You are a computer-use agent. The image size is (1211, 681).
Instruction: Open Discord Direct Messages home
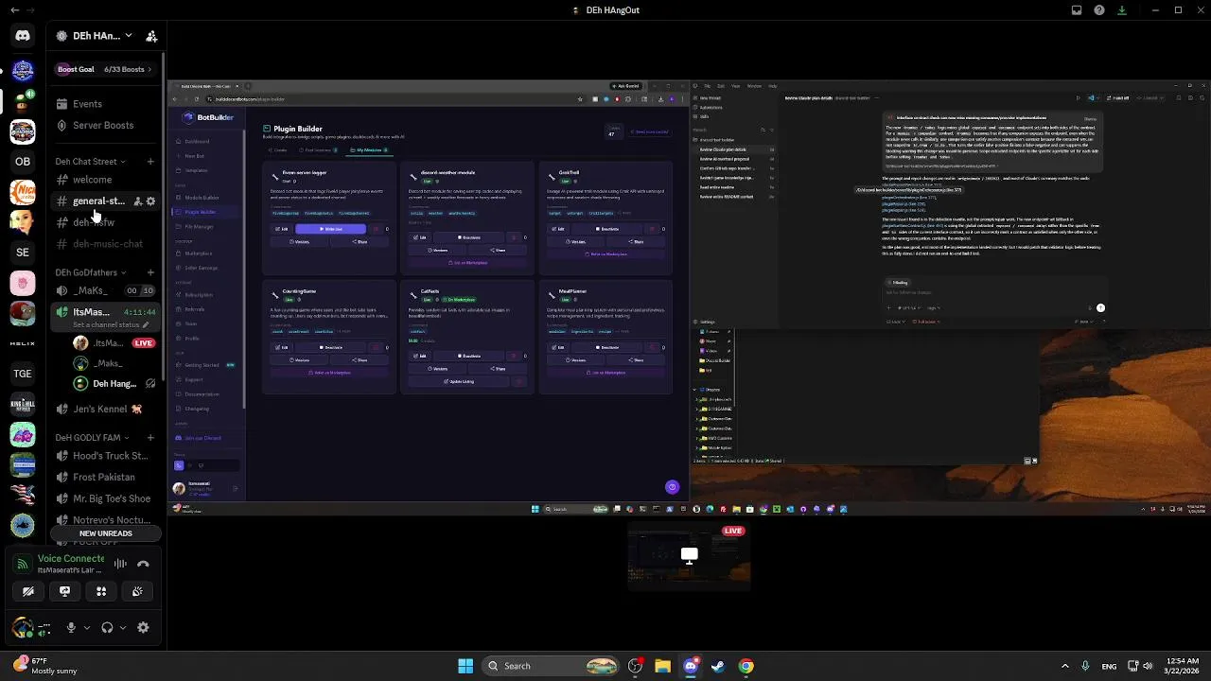point(23,36)
